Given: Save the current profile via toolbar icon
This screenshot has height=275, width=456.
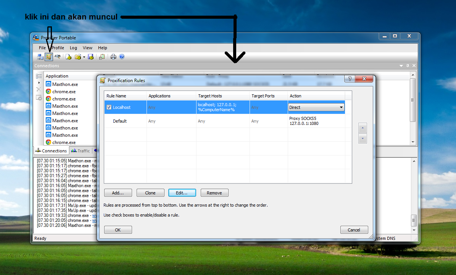Looking at the screenshot, I should coord(91,57).
